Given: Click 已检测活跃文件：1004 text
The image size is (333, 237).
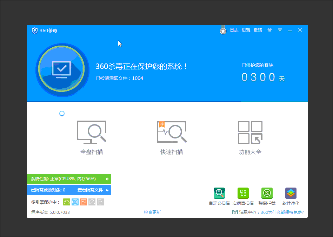Looking at the screenshot, I should (x=119, y=78).
